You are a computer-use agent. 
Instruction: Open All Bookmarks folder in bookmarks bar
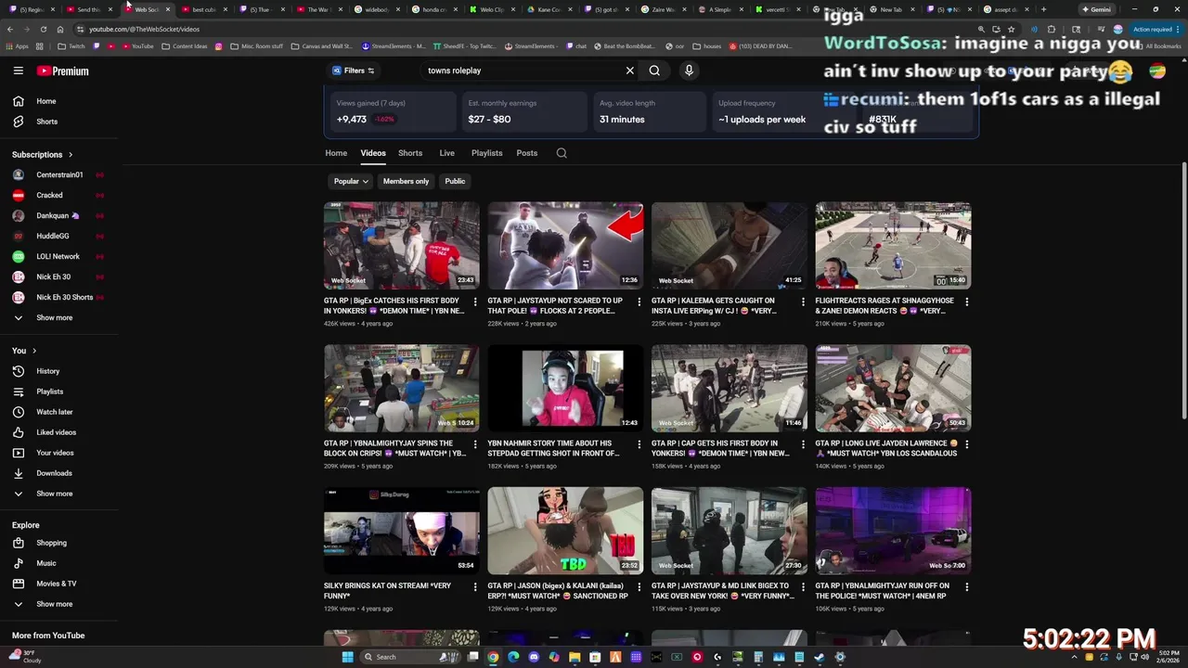click(x=1158, y=45)
